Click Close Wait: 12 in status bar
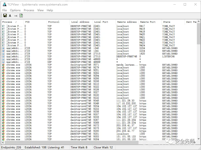This screenshot has width=201, height=150. 103,147
